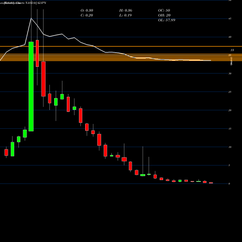Select the low value L: 0.19
242x242 pixels.
tap(125, 15)
